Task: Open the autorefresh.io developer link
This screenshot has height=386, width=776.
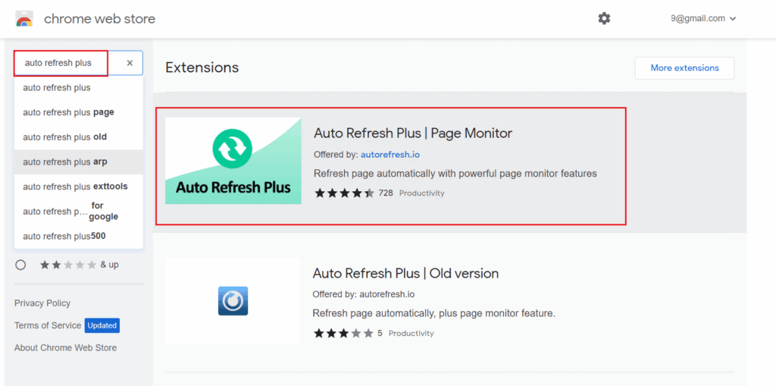Action: (390, 155)
